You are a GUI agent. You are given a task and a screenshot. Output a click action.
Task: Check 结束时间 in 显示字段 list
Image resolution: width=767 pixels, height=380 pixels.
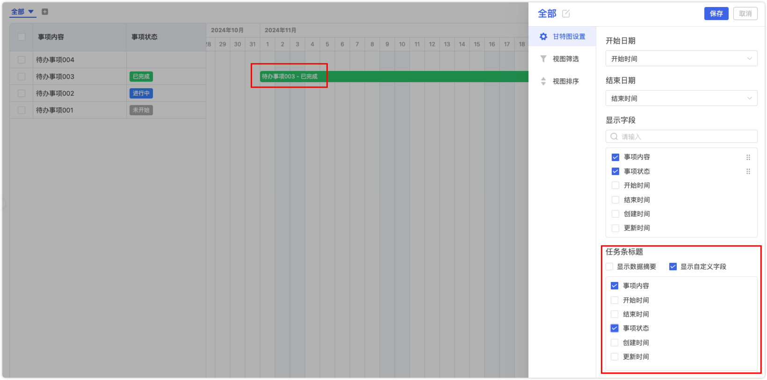pos(615,200)
